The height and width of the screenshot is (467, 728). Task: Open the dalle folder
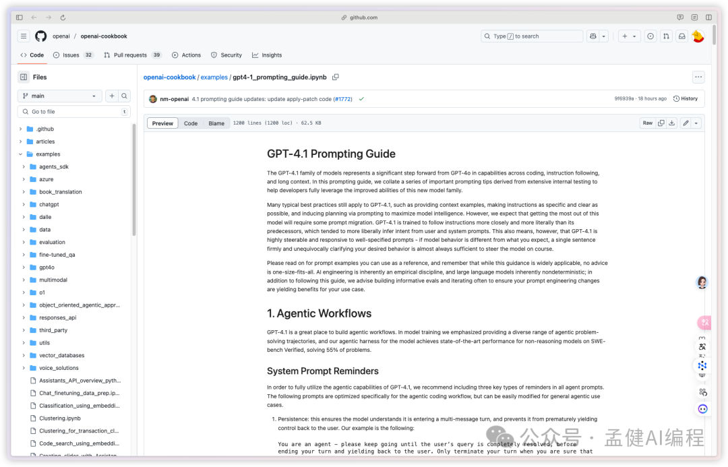45,217
